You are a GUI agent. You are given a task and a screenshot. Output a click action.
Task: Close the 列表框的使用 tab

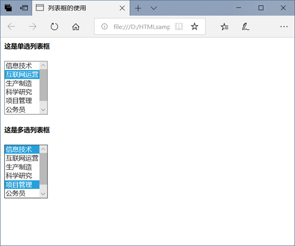[x=122, y=8]
